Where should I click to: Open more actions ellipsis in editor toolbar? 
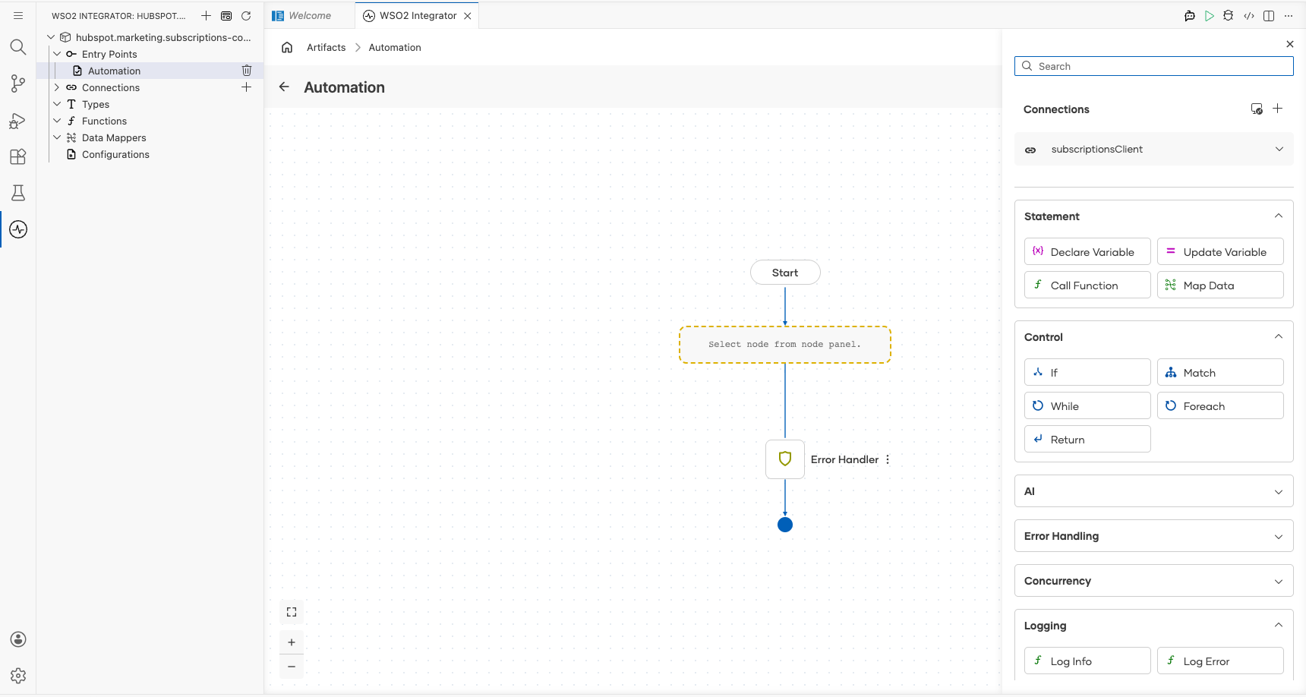tap(1289, 15)
